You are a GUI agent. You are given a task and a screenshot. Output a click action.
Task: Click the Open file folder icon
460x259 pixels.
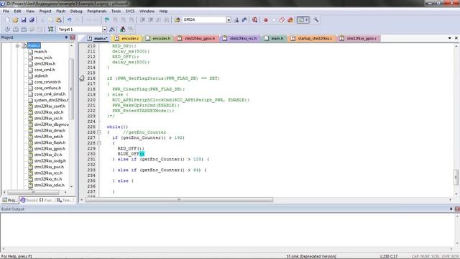pos(15,20)
